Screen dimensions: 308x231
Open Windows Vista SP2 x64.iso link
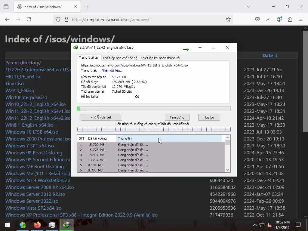pyautogui.click(x=33, y=208)
